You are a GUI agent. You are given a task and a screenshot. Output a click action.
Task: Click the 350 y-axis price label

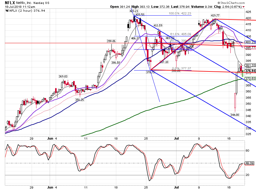[x=248, y=104]
